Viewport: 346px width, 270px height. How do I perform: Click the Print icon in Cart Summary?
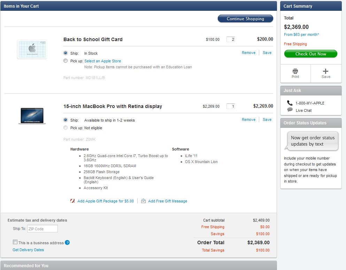point(295,71)
